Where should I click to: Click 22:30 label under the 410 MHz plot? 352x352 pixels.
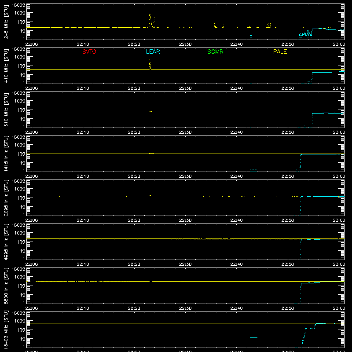(x=185, y=88)
